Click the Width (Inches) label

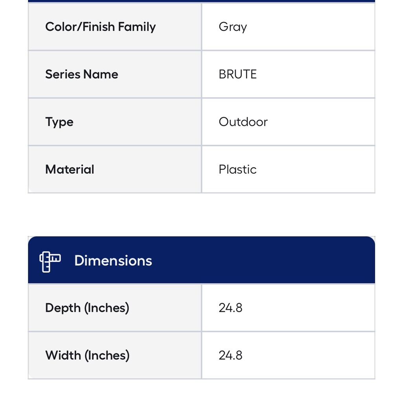[87, 355]
